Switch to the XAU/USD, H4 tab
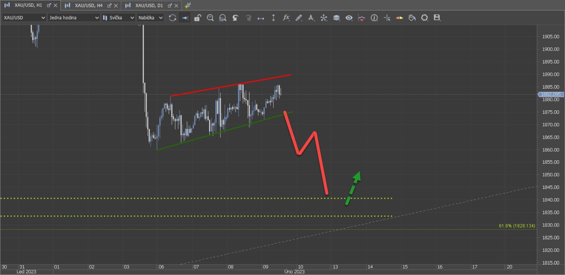Viewport: 565px width, 275px height. [89, 5]
